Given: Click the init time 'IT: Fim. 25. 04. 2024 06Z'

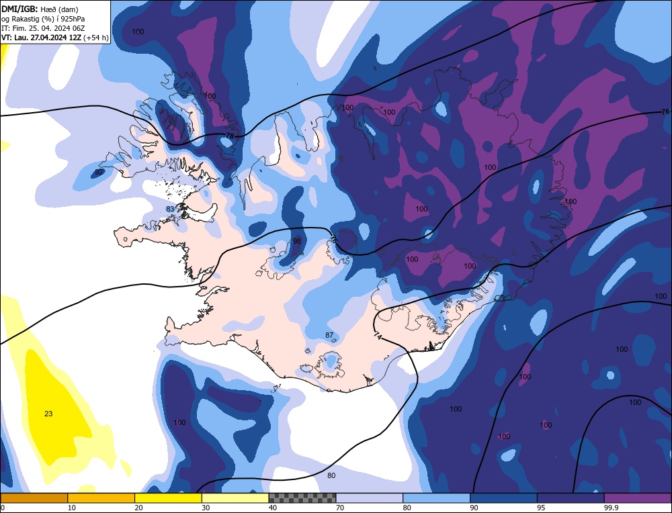Looking at the screenshot, I should [43, 28].
